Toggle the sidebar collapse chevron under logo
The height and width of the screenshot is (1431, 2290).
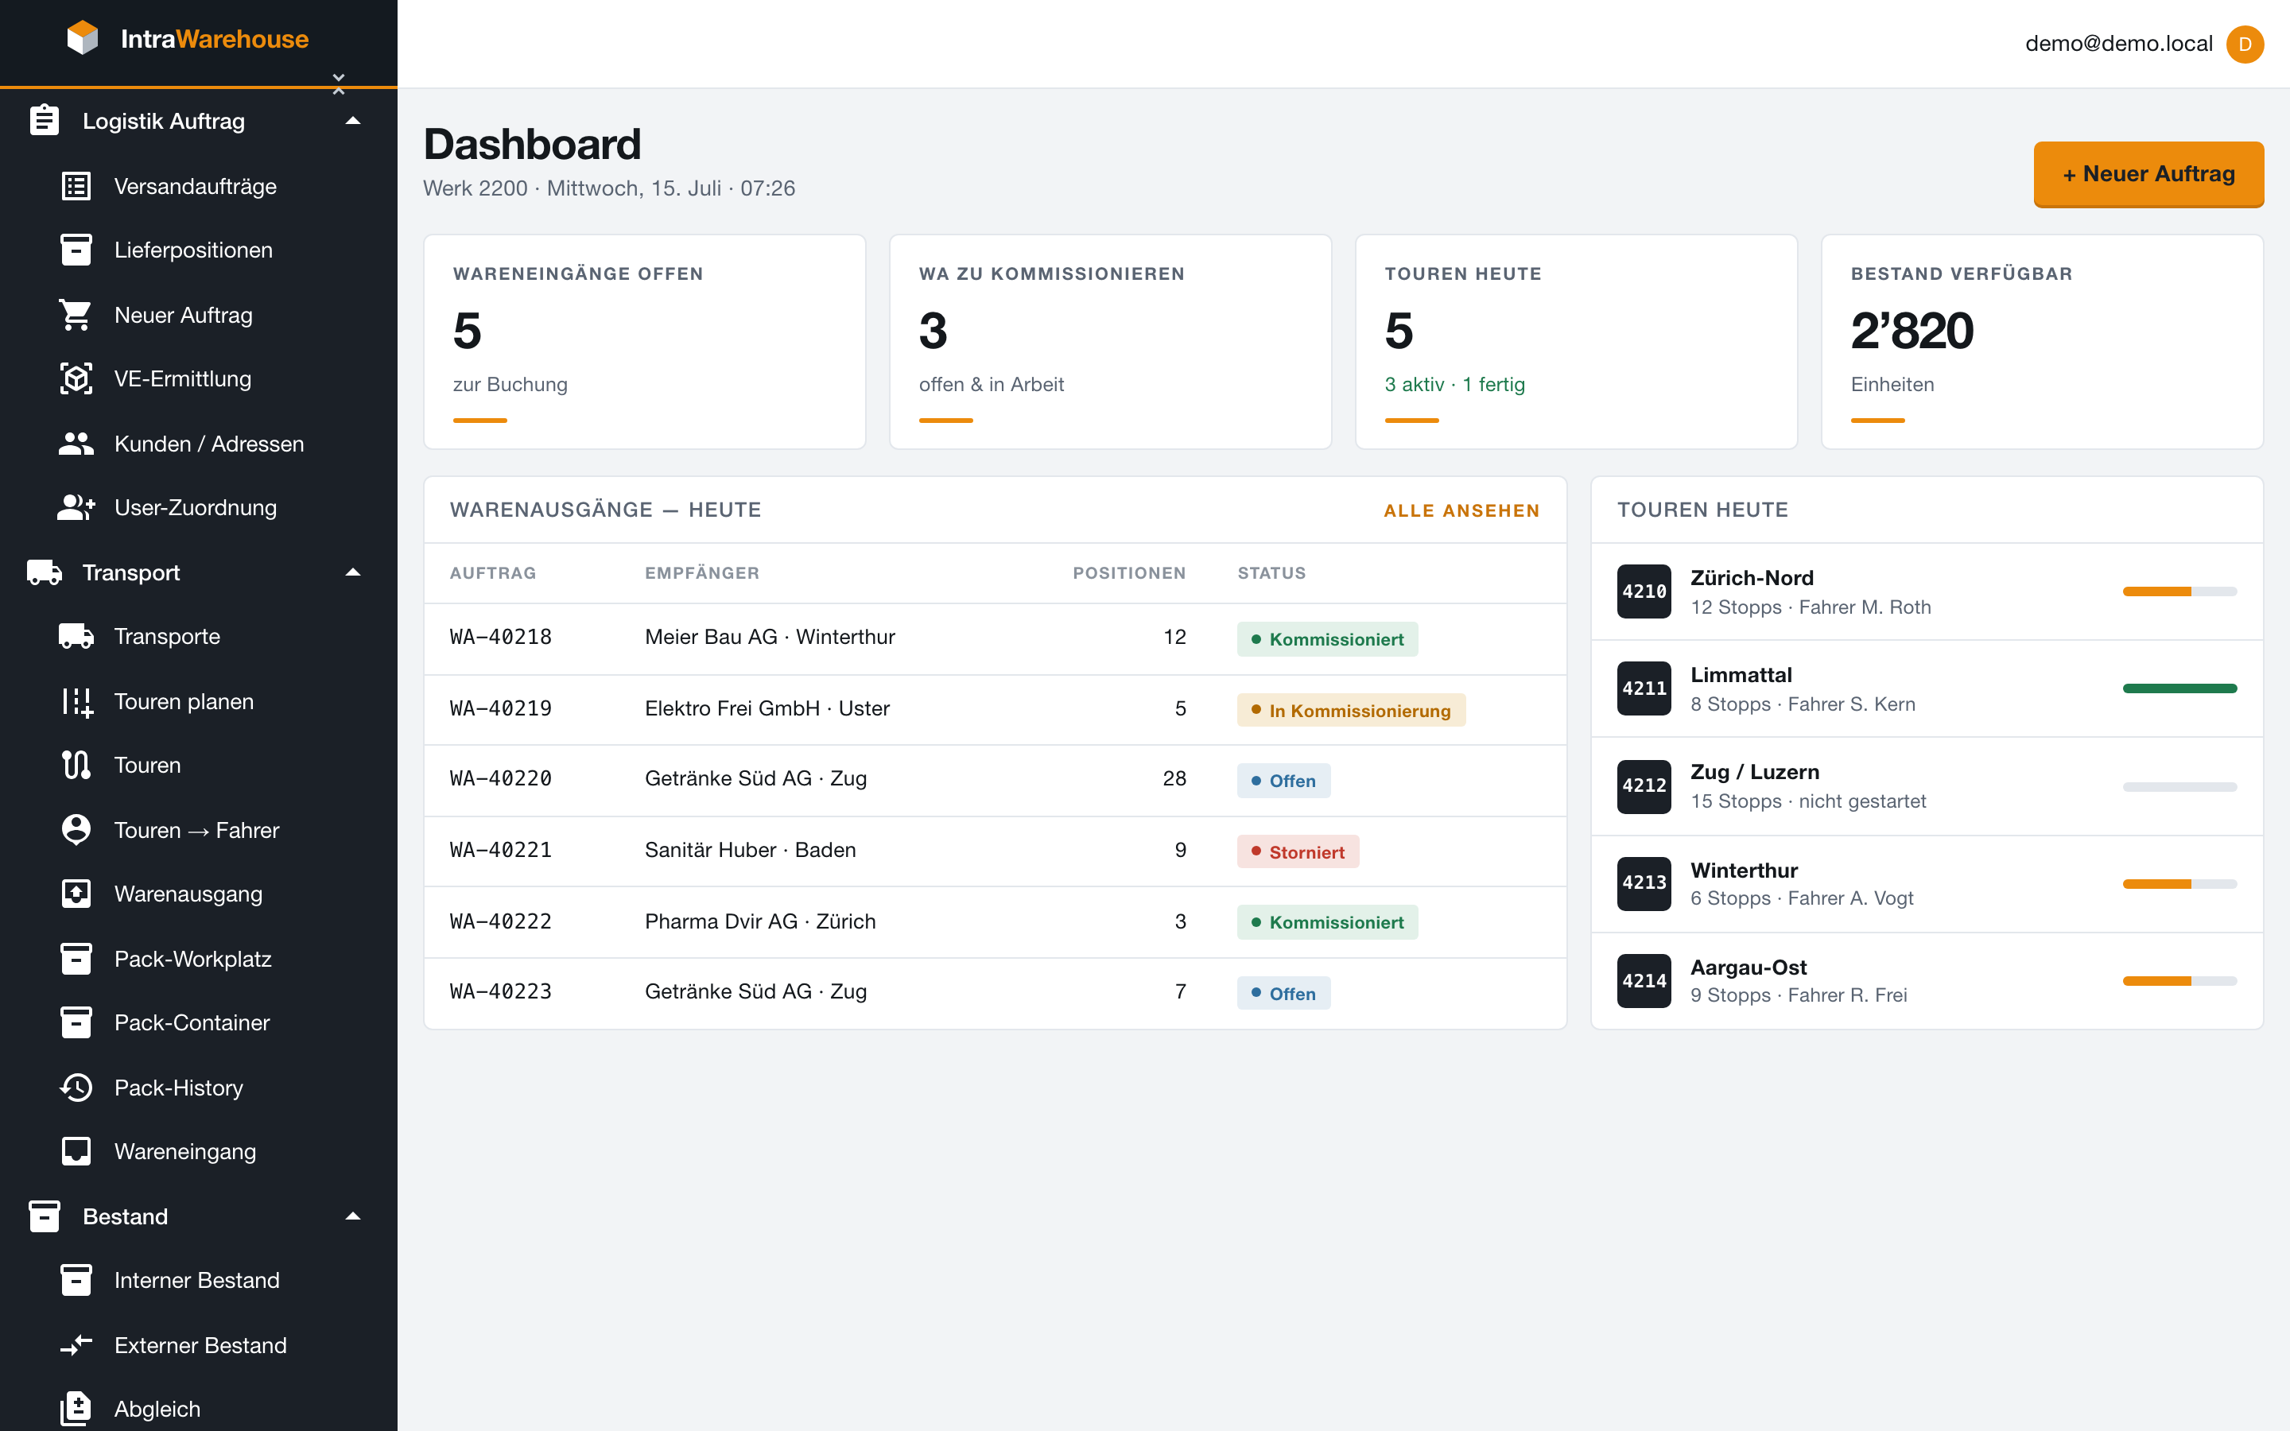pos(339,83)
